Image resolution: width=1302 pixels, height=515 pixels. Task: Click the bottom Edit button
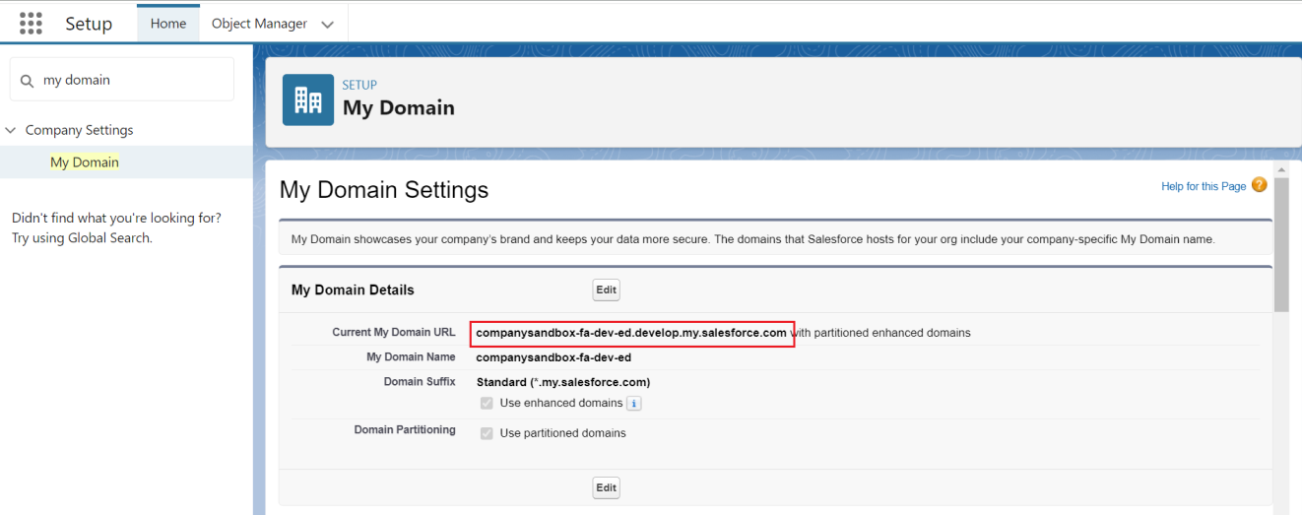[x=606, y=487]
